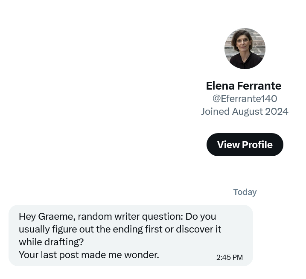The image size is (306, 279).
Task: Click the 'while drafting?' text line
Action: (51, 242)
